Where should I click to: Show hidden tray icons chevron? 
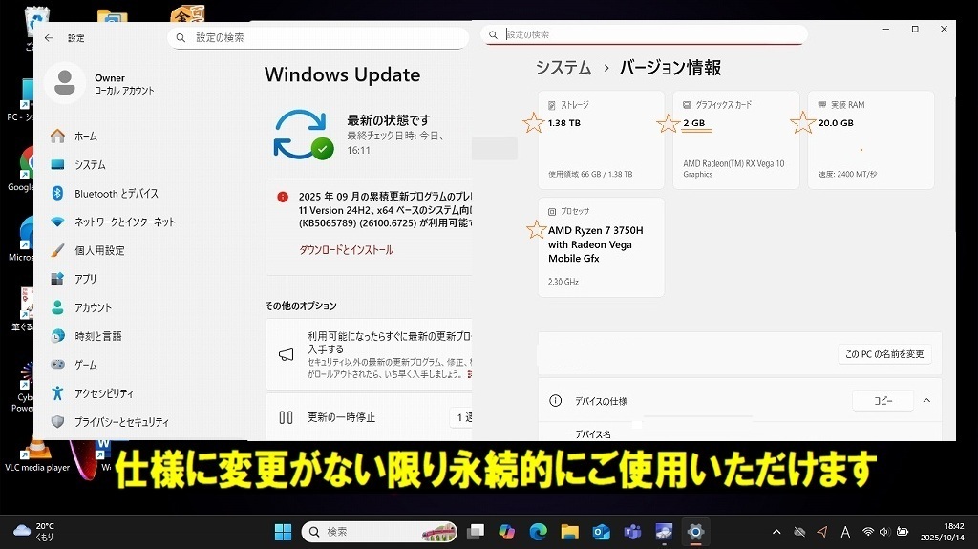776,532
